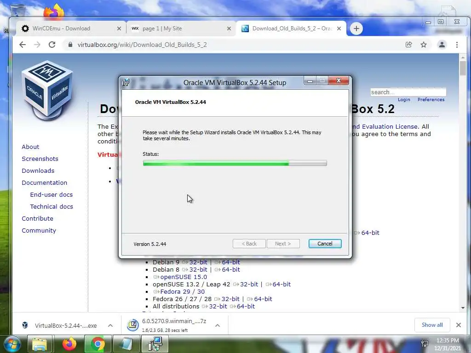The height and width of the screenshot is (353, 471).
Task: Open openSUSE 13.2 / Leap 42 64-bit link
Action: pyautogui.click(x=281, y=284)
